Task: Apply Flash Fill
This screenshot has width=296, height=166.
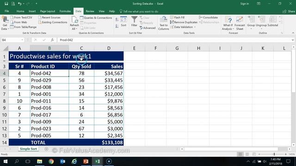Action: (x=177, y=18)
